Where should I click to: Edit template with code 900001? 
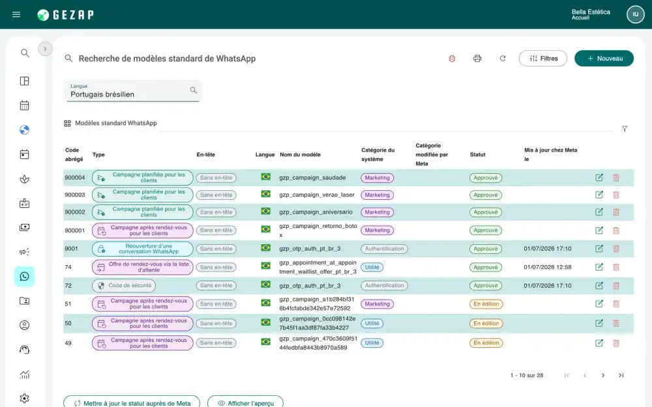pyautogui.click(x=599, y=231)
